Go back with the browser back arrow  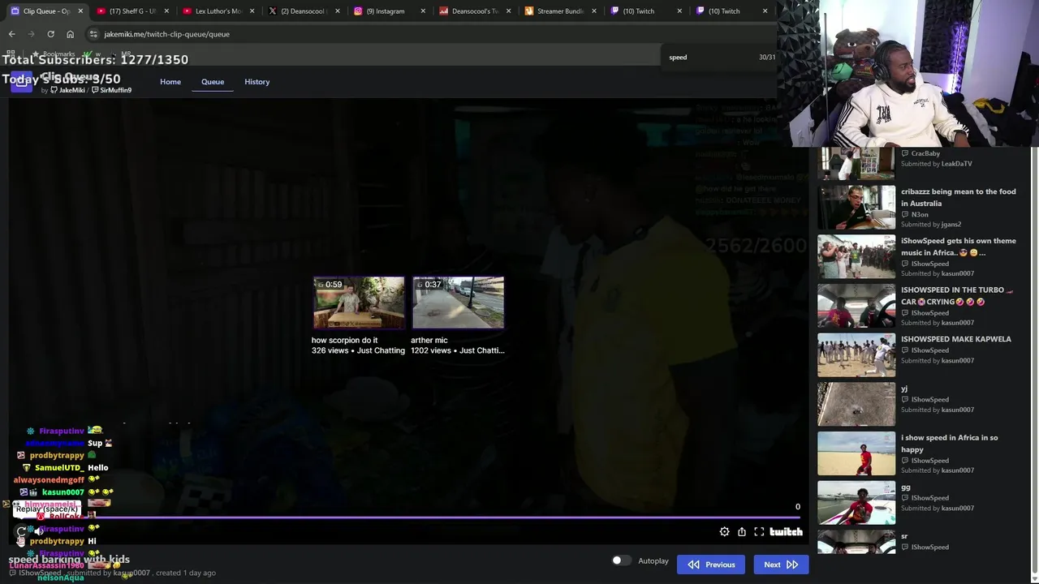point(11,34)
